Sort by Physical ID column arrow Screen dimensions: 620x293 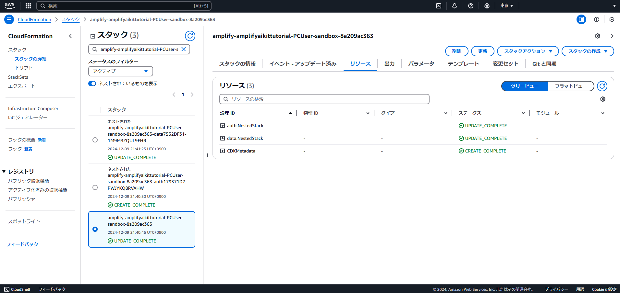pyautogui.click(x=368, y=113)
